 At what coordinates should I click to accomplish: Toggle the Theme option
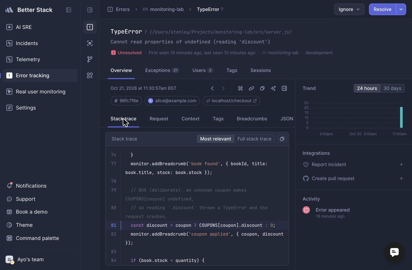(40, 225)
